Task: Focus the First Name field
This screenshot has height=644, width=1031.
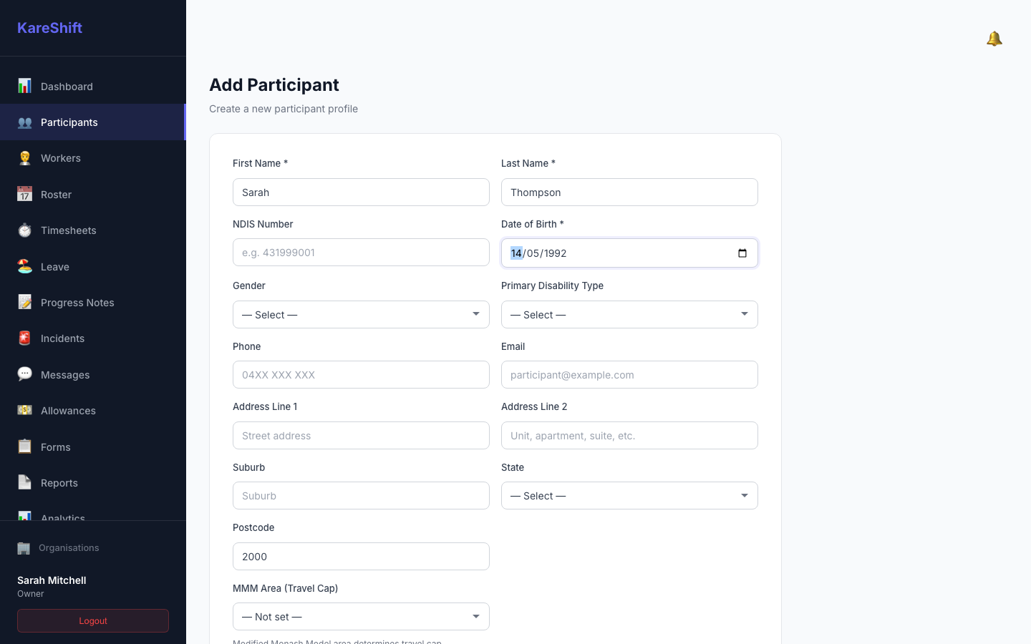Action: pos(361,192)
